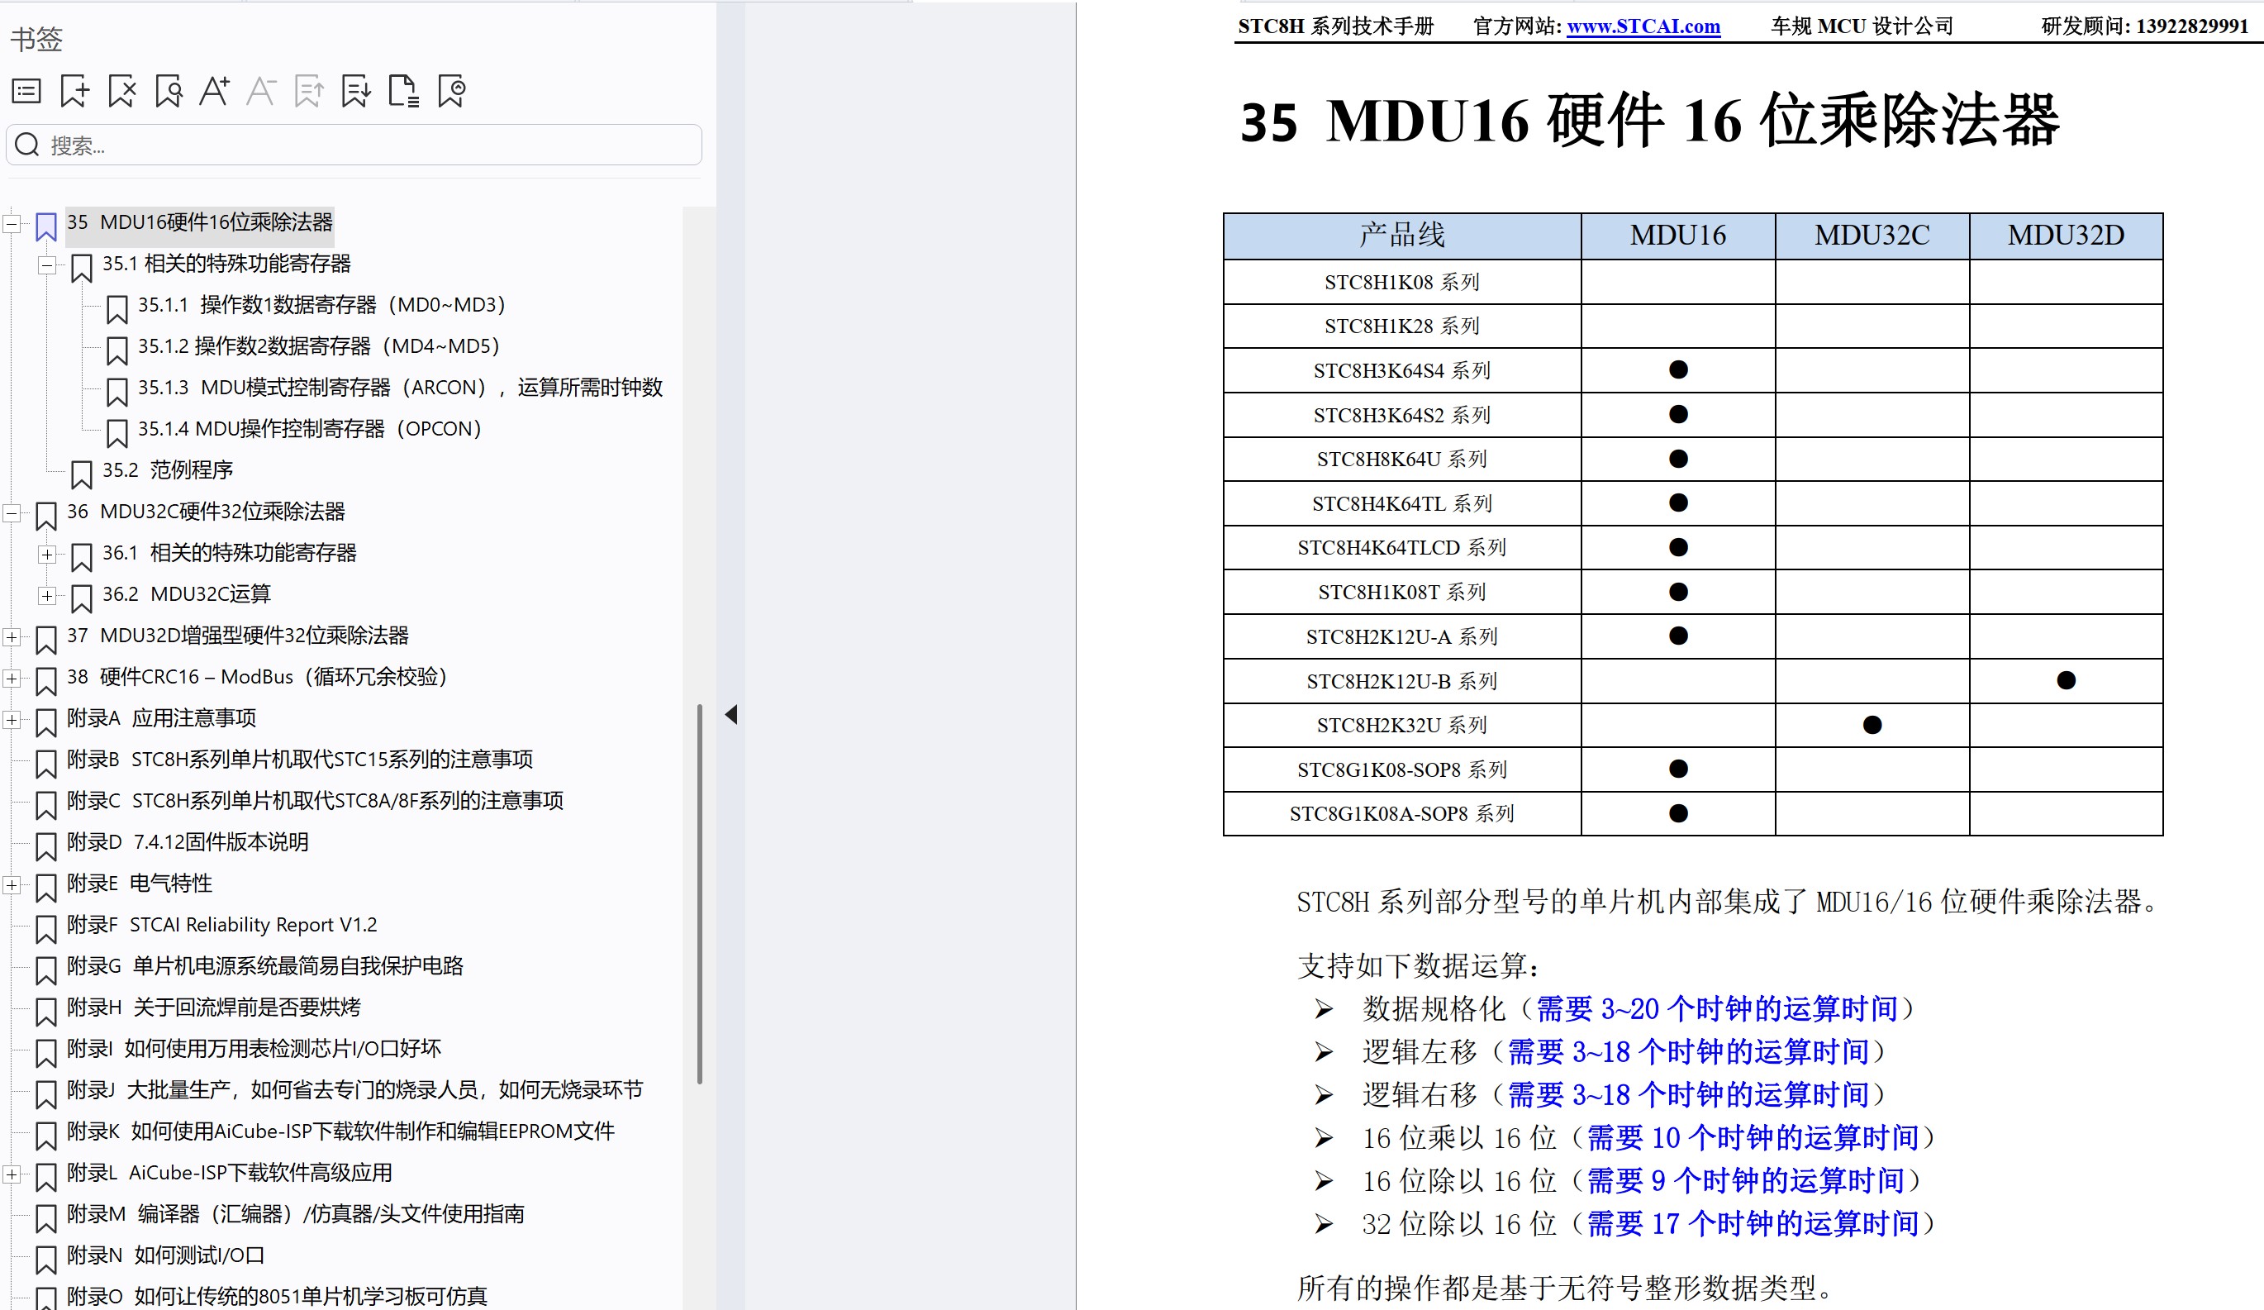Open bookmark 附录B 取代STC15系列的注意事项
The height and width of the screenshot is (1310, 2264).
coord(300,760)
